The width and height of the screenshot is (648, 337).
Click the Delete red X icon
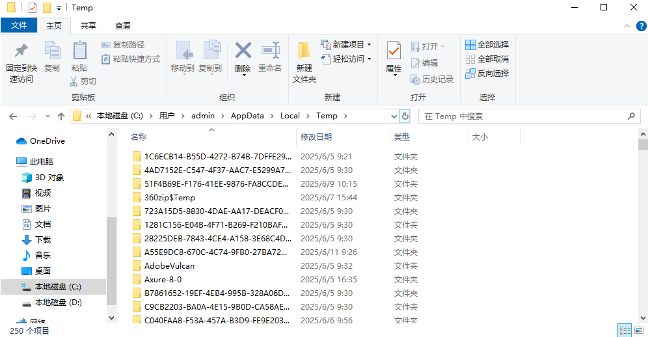[243, 51]
